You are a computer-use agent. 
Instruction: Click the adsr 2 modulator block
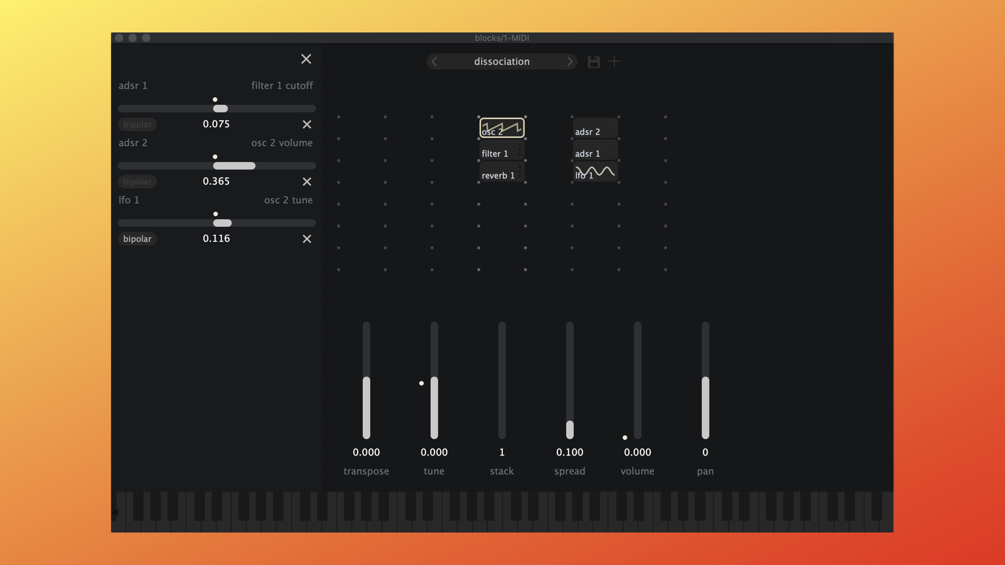coord(595,129)
